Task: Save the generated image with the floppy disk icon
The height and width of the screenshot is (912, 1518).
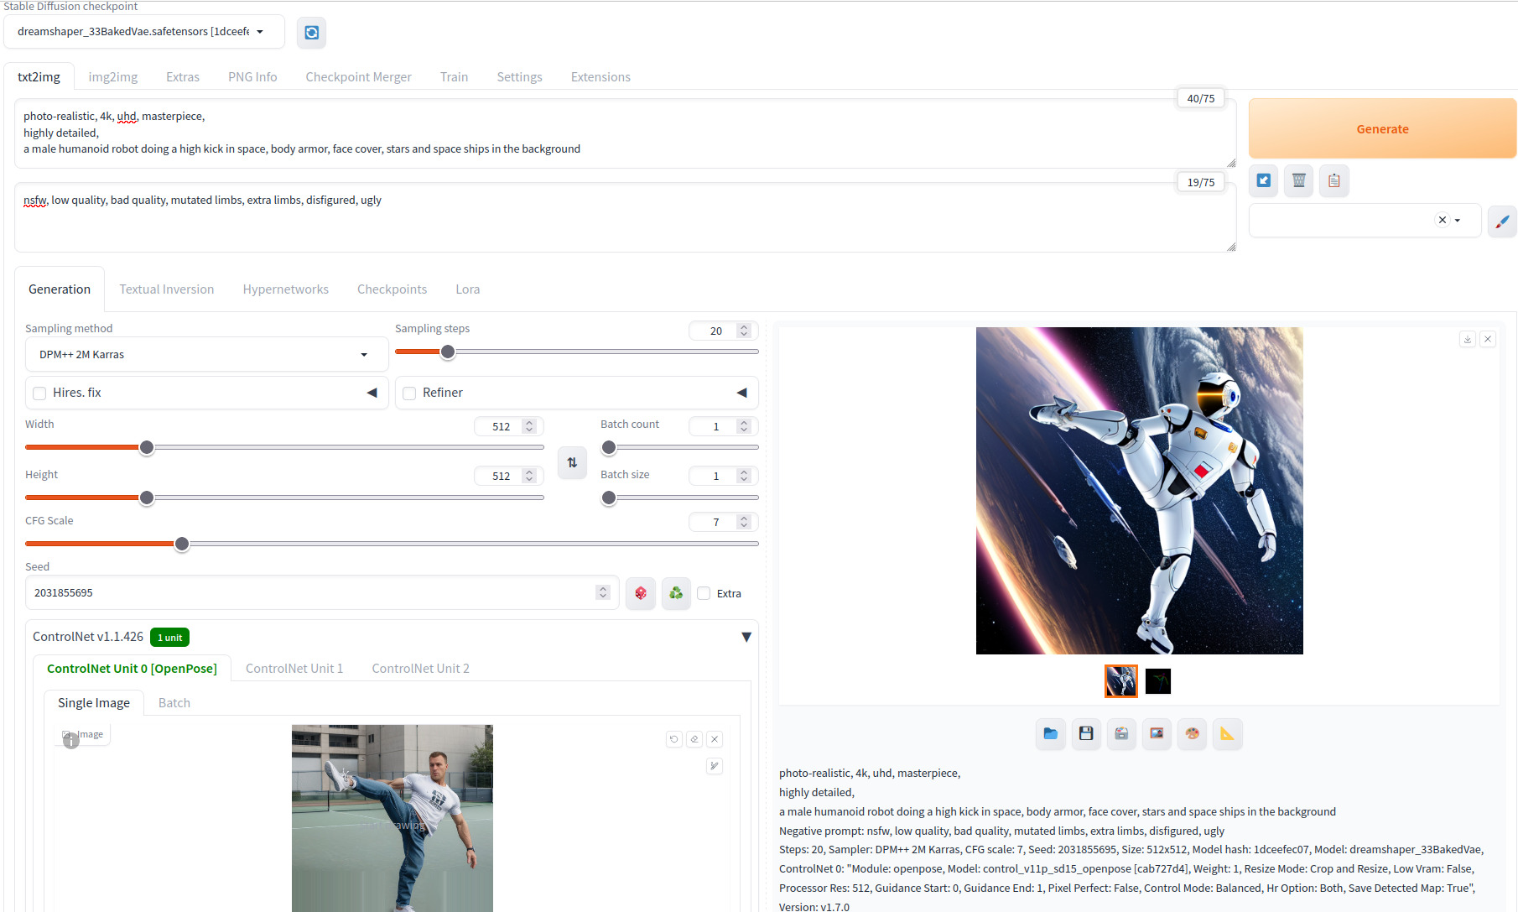Action: [1086, 733]
